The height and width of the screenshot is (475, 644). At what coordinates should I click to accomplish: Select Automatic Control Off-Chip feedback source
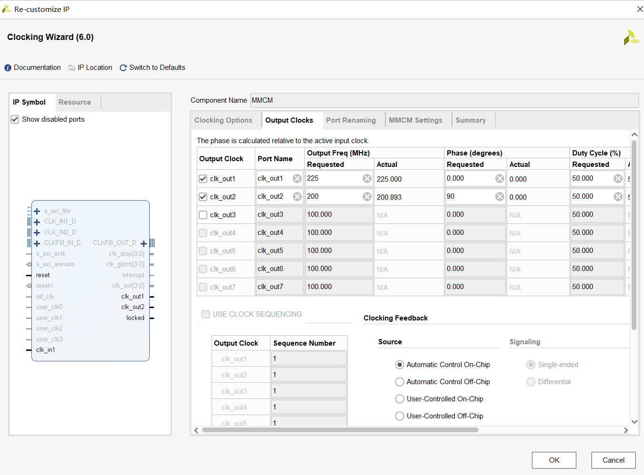pyautogui.click(x=400, y=382)
